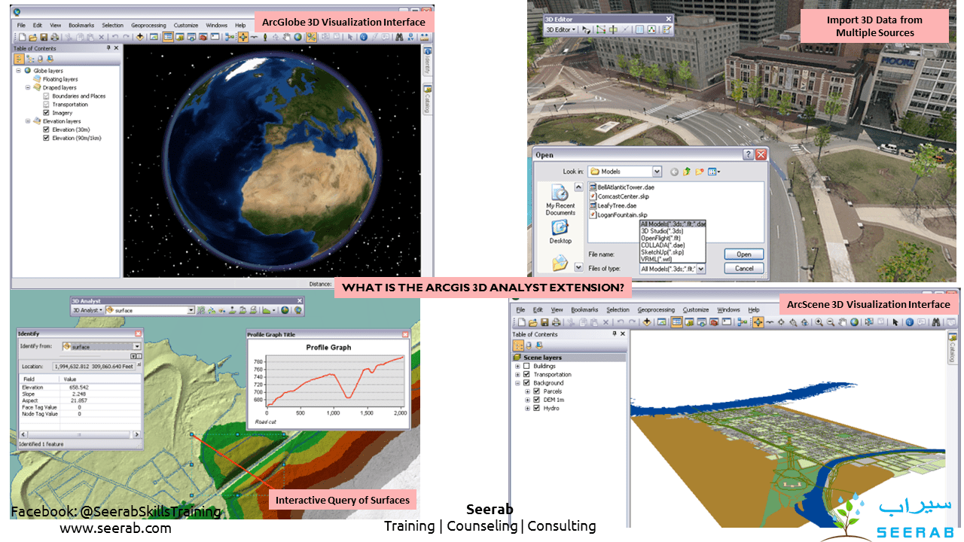Open the Selection menu in ArcScene
The image size is (964, 542).
click(x=618, y=309)
